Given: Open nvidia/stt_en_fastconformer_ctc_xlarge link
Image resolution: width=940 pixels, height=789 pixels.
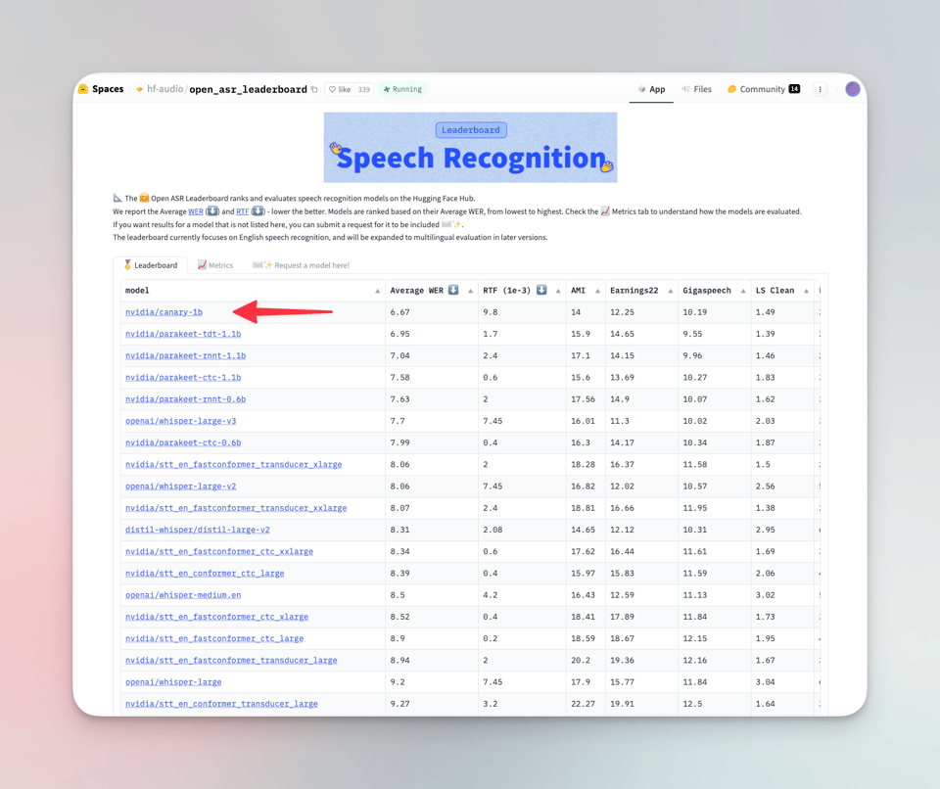Looking at the screenshot, I should pyautogui.click(x=216, y=617).
